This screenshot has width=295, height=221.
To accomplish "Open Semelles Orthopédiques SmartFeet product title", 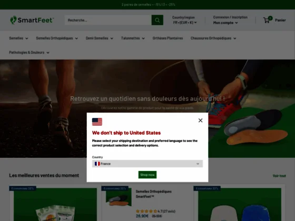I will coord(153,194).
